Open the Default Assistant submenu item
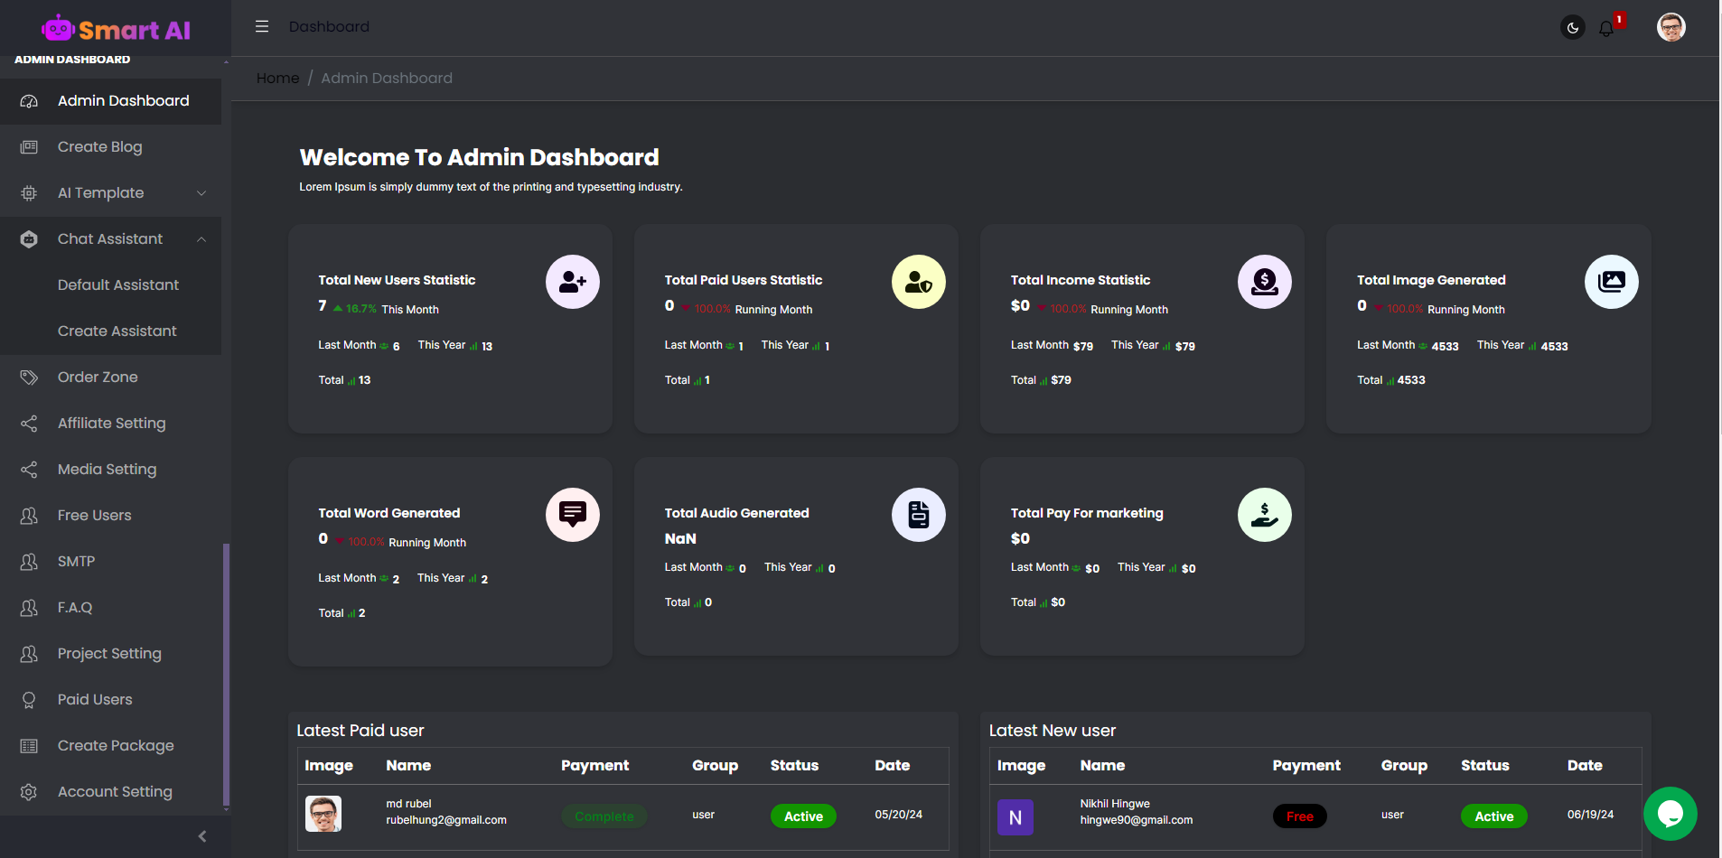The image size is (1722, 858). coord(118,285)
